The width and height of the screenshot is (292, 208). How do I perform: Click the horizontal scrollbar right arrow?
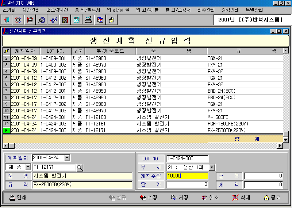(x=280, y=146)
